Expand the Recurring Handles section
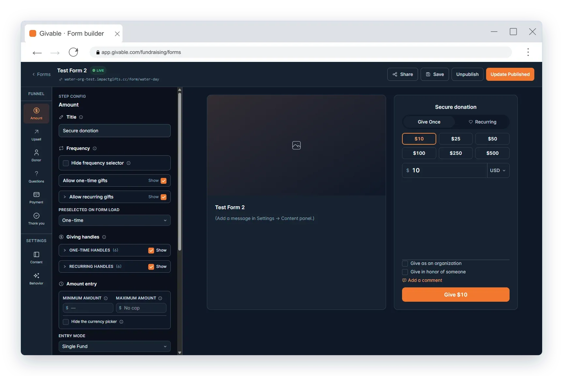This screenshot has width=563, height=376. click(65, 267)
